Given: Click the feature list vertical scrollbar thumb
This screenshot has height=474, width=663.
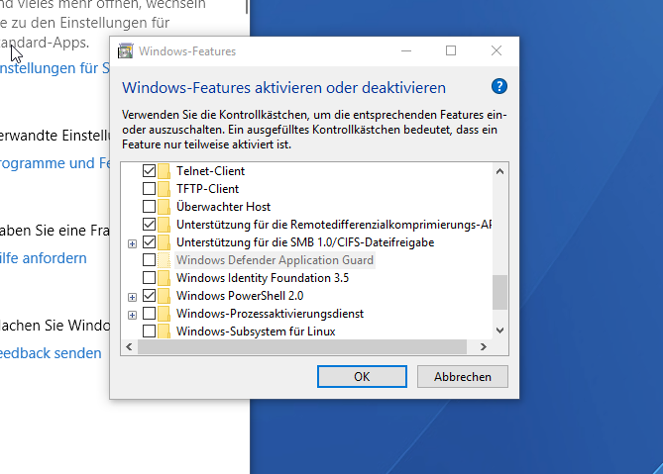Looking at the screenshot, I should tap(499, 293).
